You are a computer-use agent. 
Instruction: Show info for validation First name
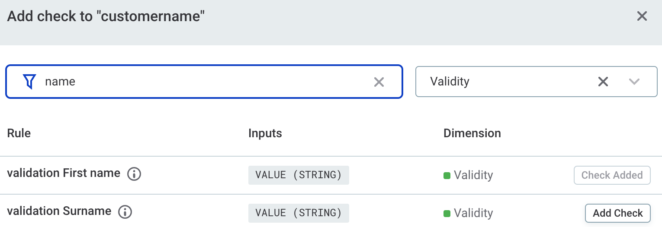click(134, 174)
